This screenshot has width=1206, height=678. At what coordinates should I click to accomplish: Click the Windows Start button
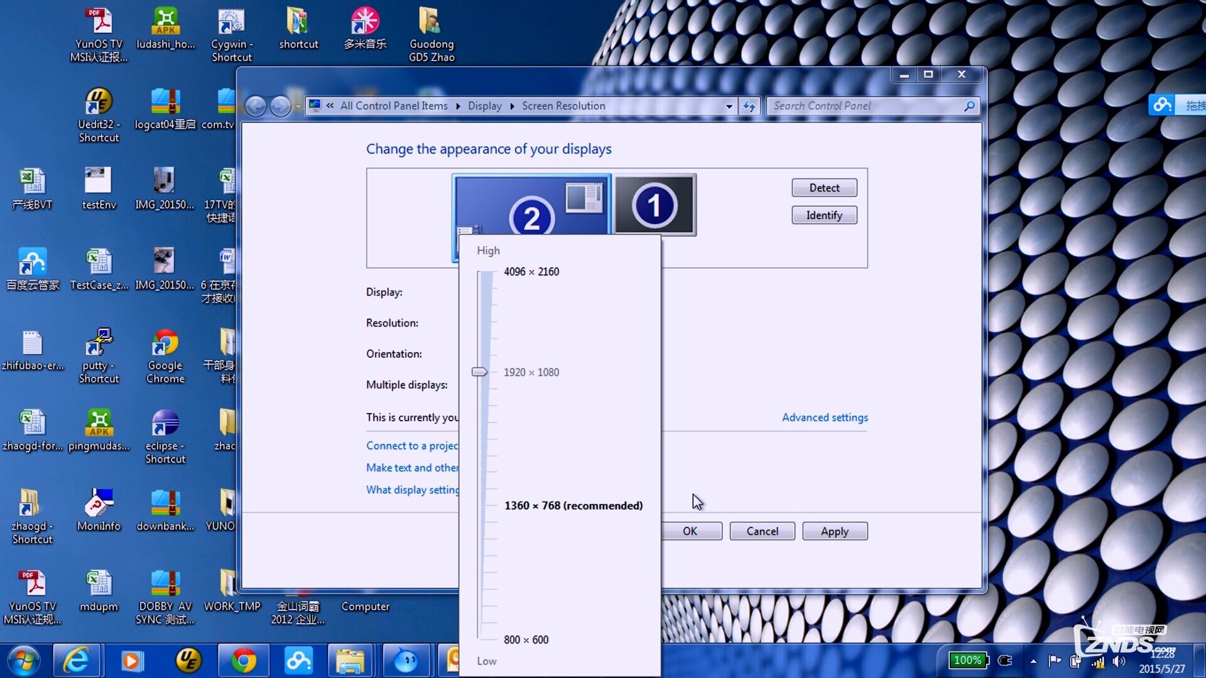24,660
